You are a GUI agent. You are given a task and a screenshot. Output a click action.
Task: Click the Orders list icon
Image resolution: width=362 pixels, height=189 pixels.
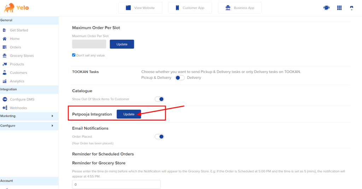click(x=5, y=47)
